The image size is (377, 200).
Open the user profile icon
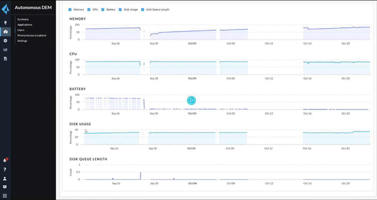tap(5, 178)
